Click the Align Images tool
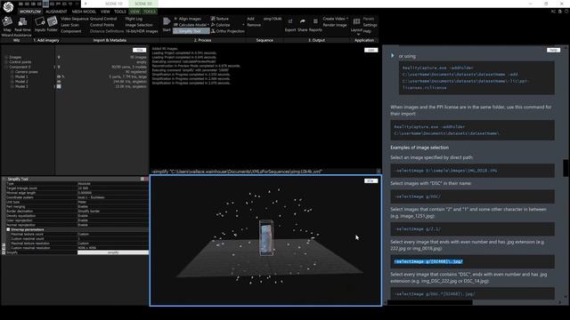 pyautogui.click(x=187, y=19)
